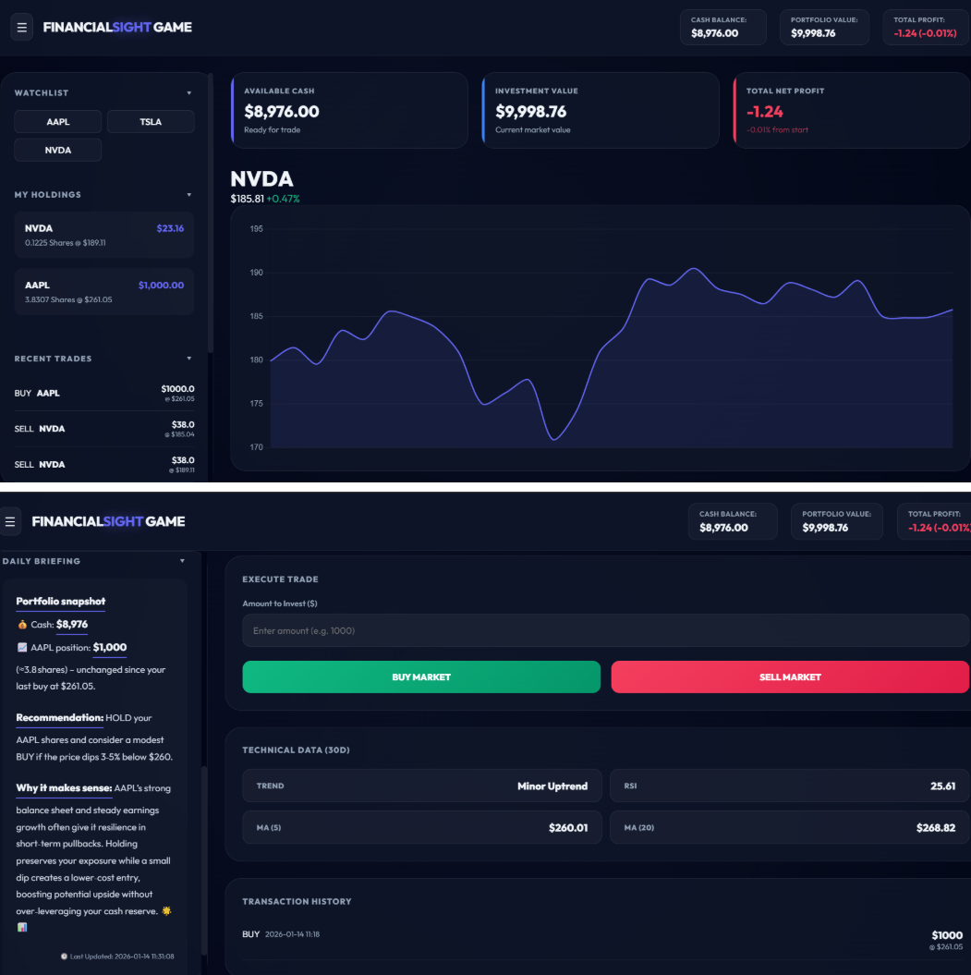Click the Portfolio Value indicator in the header
971x975 pixels.
(824, 27)
